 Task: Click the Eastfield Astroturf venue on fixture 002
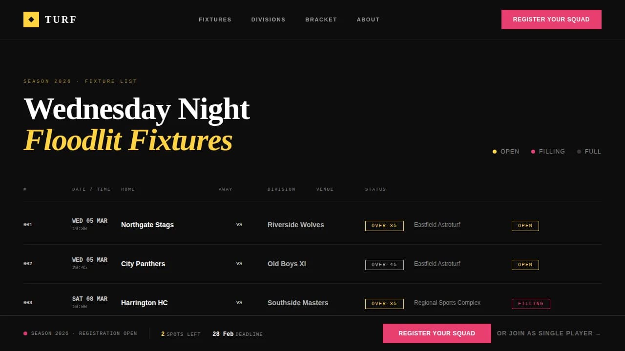(x=437, y=264)
